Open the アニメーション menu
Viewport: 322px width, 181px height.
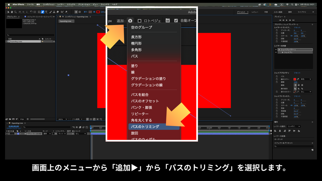click(x=84, y=5)
